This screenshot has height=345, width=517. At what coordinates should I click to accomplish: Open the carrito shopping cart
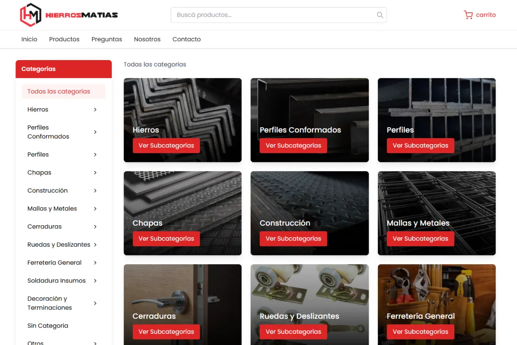pos(480,15)
